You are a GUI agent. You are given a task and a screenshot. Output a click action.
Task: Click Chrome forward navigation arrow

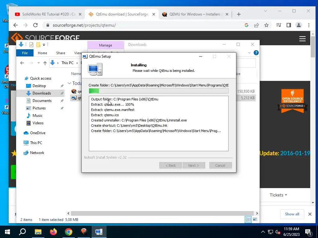(x=25, y=25)
